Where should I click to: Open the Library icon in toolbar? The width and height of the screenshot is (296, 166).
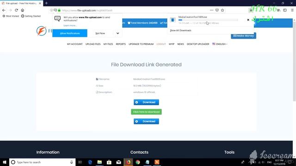pyautogui.click(x=279, y=10)
